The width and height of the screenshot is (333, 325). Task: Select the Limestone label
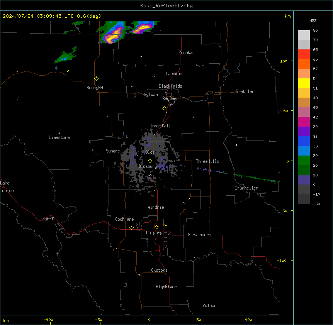coord(59,137)
